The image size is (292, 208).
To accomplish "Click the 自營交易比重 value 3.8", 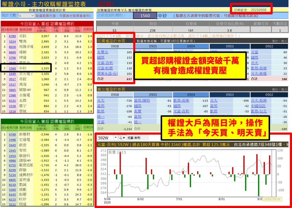I will pos(229,31).
